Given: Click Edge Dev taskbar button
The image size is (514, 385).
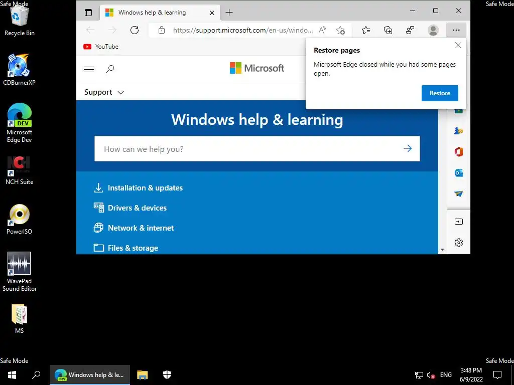Looking at the screenshot, I should click(x=90, y=375).
